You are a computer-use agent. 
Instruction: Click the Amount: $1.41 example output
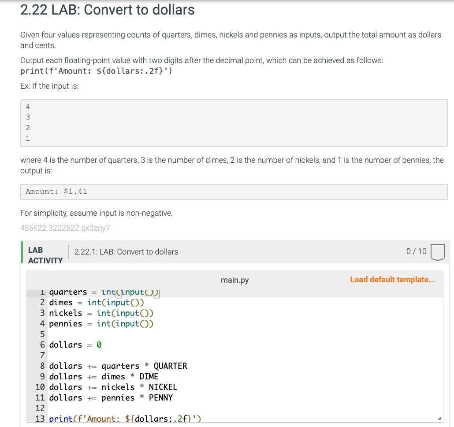tap(56, 191)
